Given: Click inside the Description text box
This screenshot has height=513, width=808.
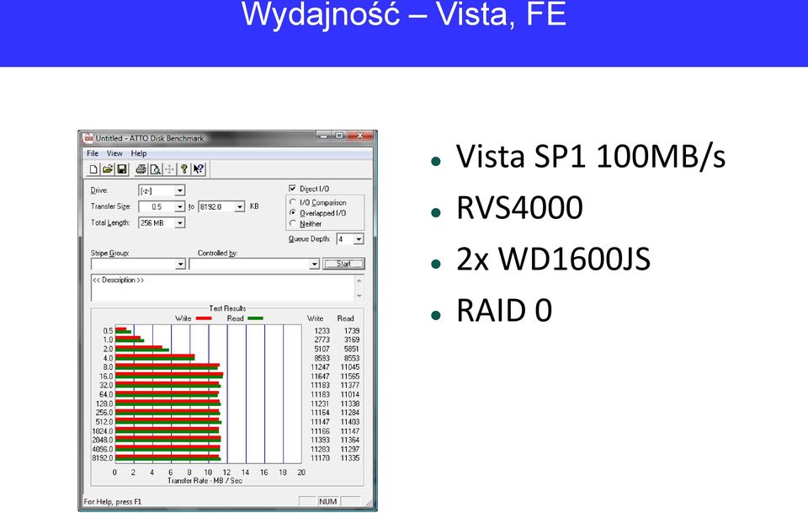Looking at the screenshot, I should point(222,288).
